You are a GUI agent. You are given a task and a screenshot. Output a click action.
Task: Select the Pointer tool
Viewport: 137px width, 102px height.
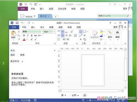[81, 32]
